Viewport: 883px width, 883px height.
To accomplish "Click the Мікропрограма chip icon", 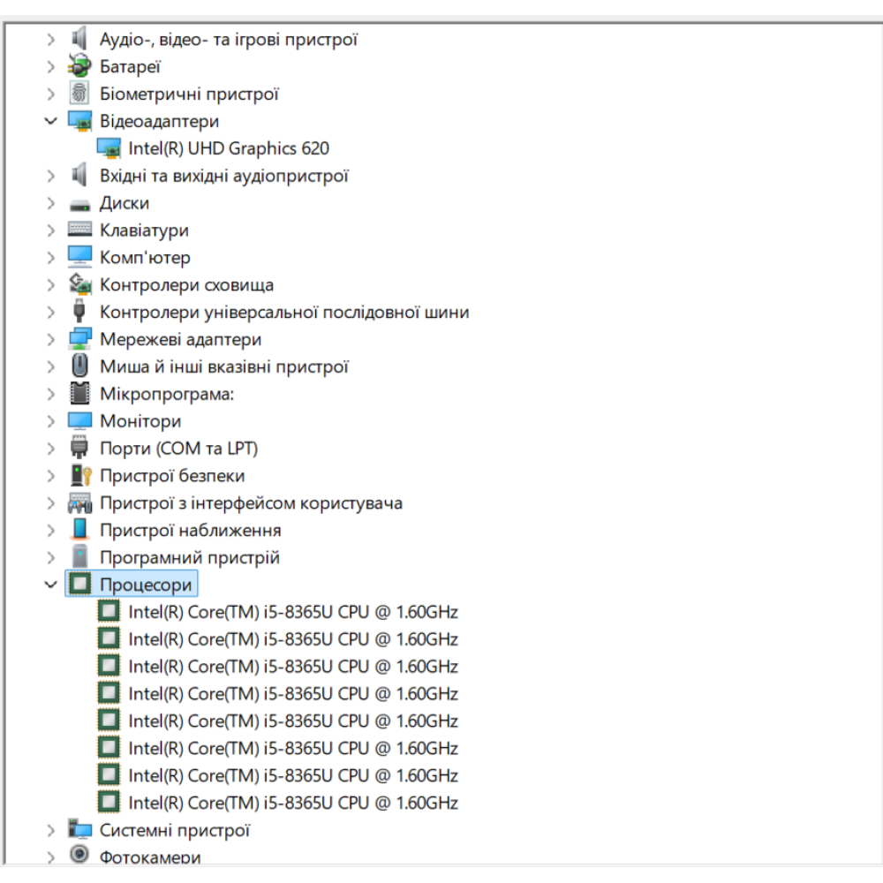I will click(79, 394).
